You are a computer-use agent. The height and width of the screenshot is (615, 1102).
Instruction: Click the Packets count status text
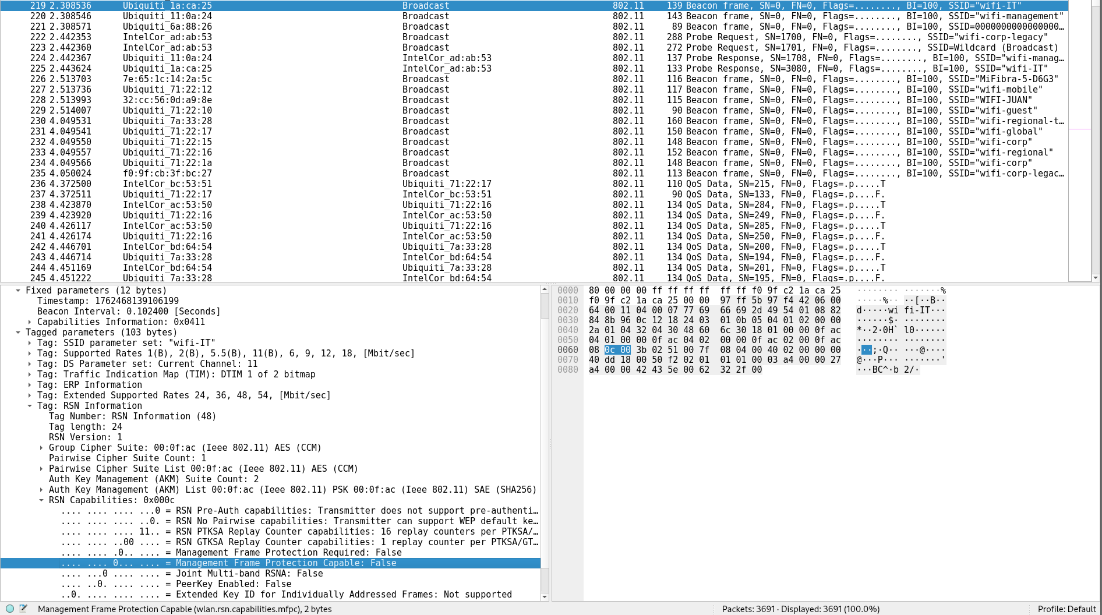[800, 609]
